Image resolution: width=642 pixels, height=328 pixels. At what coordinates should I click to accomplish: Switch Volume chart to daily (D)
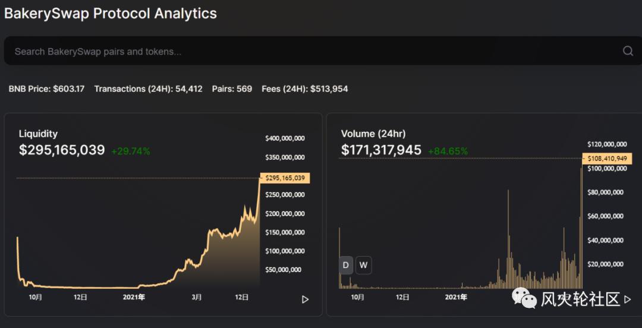(x=346, y=265)
